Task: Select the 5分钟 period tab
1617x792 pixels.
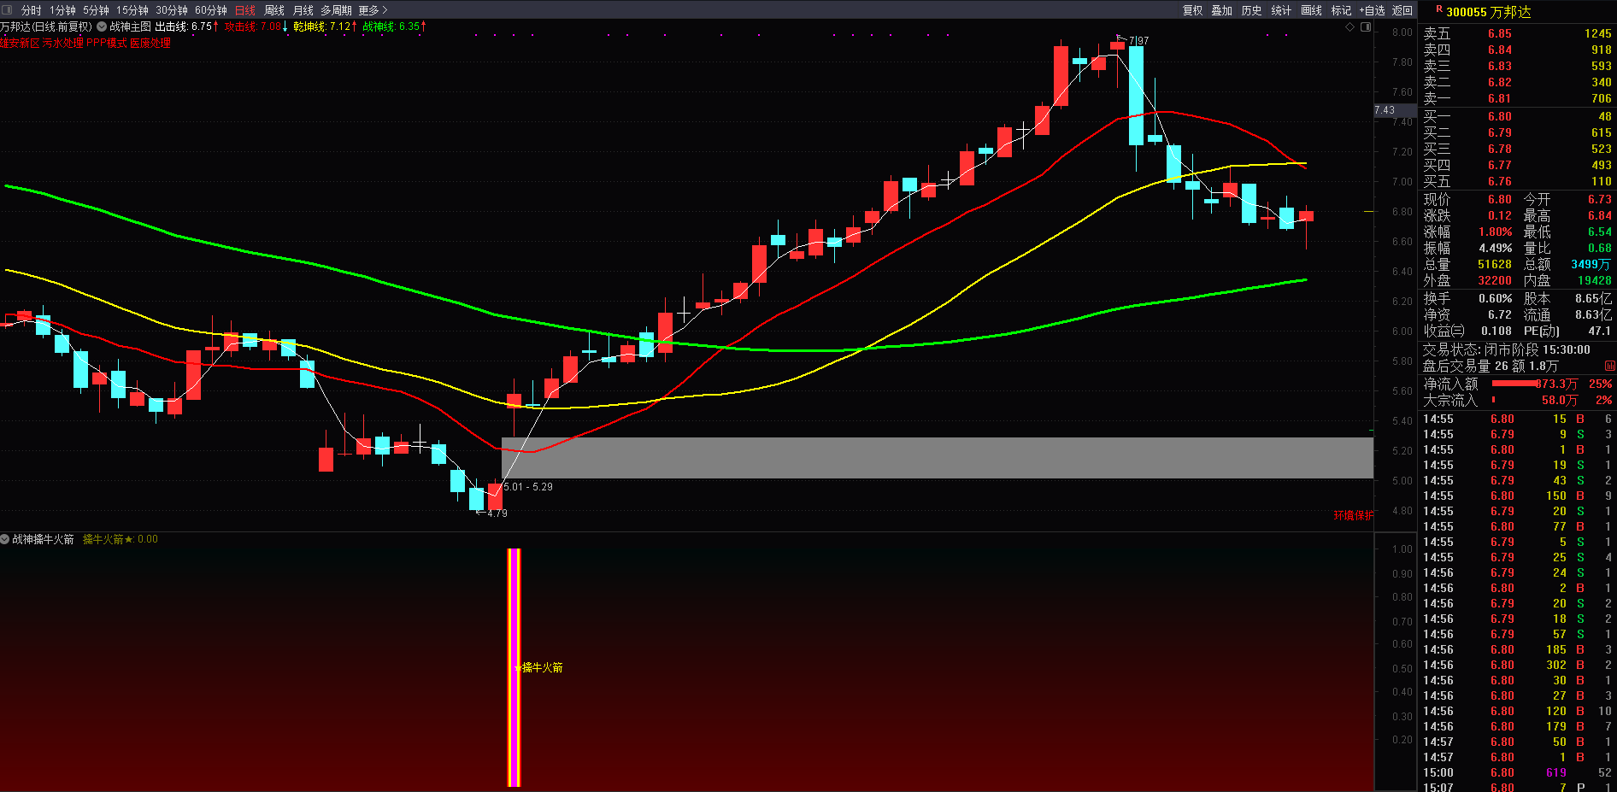Action: (96, 10)
